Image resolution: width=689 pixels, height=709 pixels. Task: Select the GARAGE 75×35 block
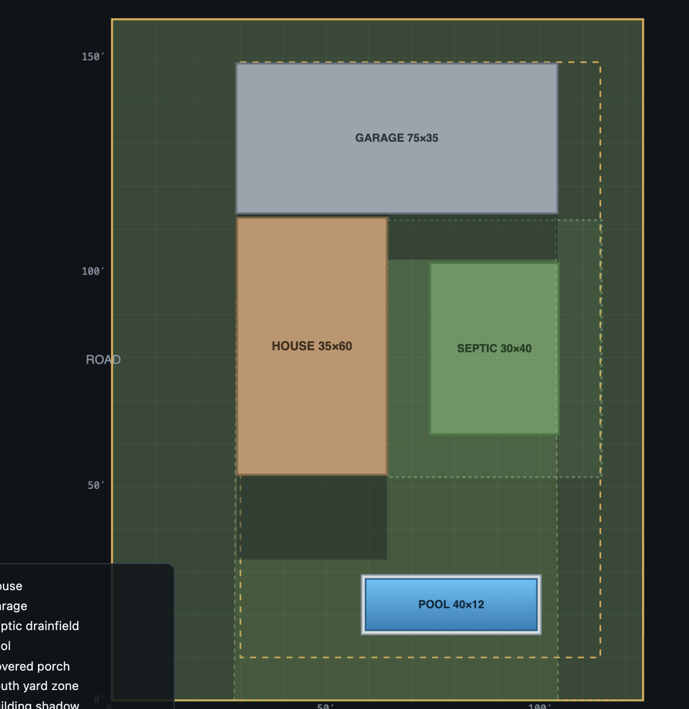click(397, 138)
